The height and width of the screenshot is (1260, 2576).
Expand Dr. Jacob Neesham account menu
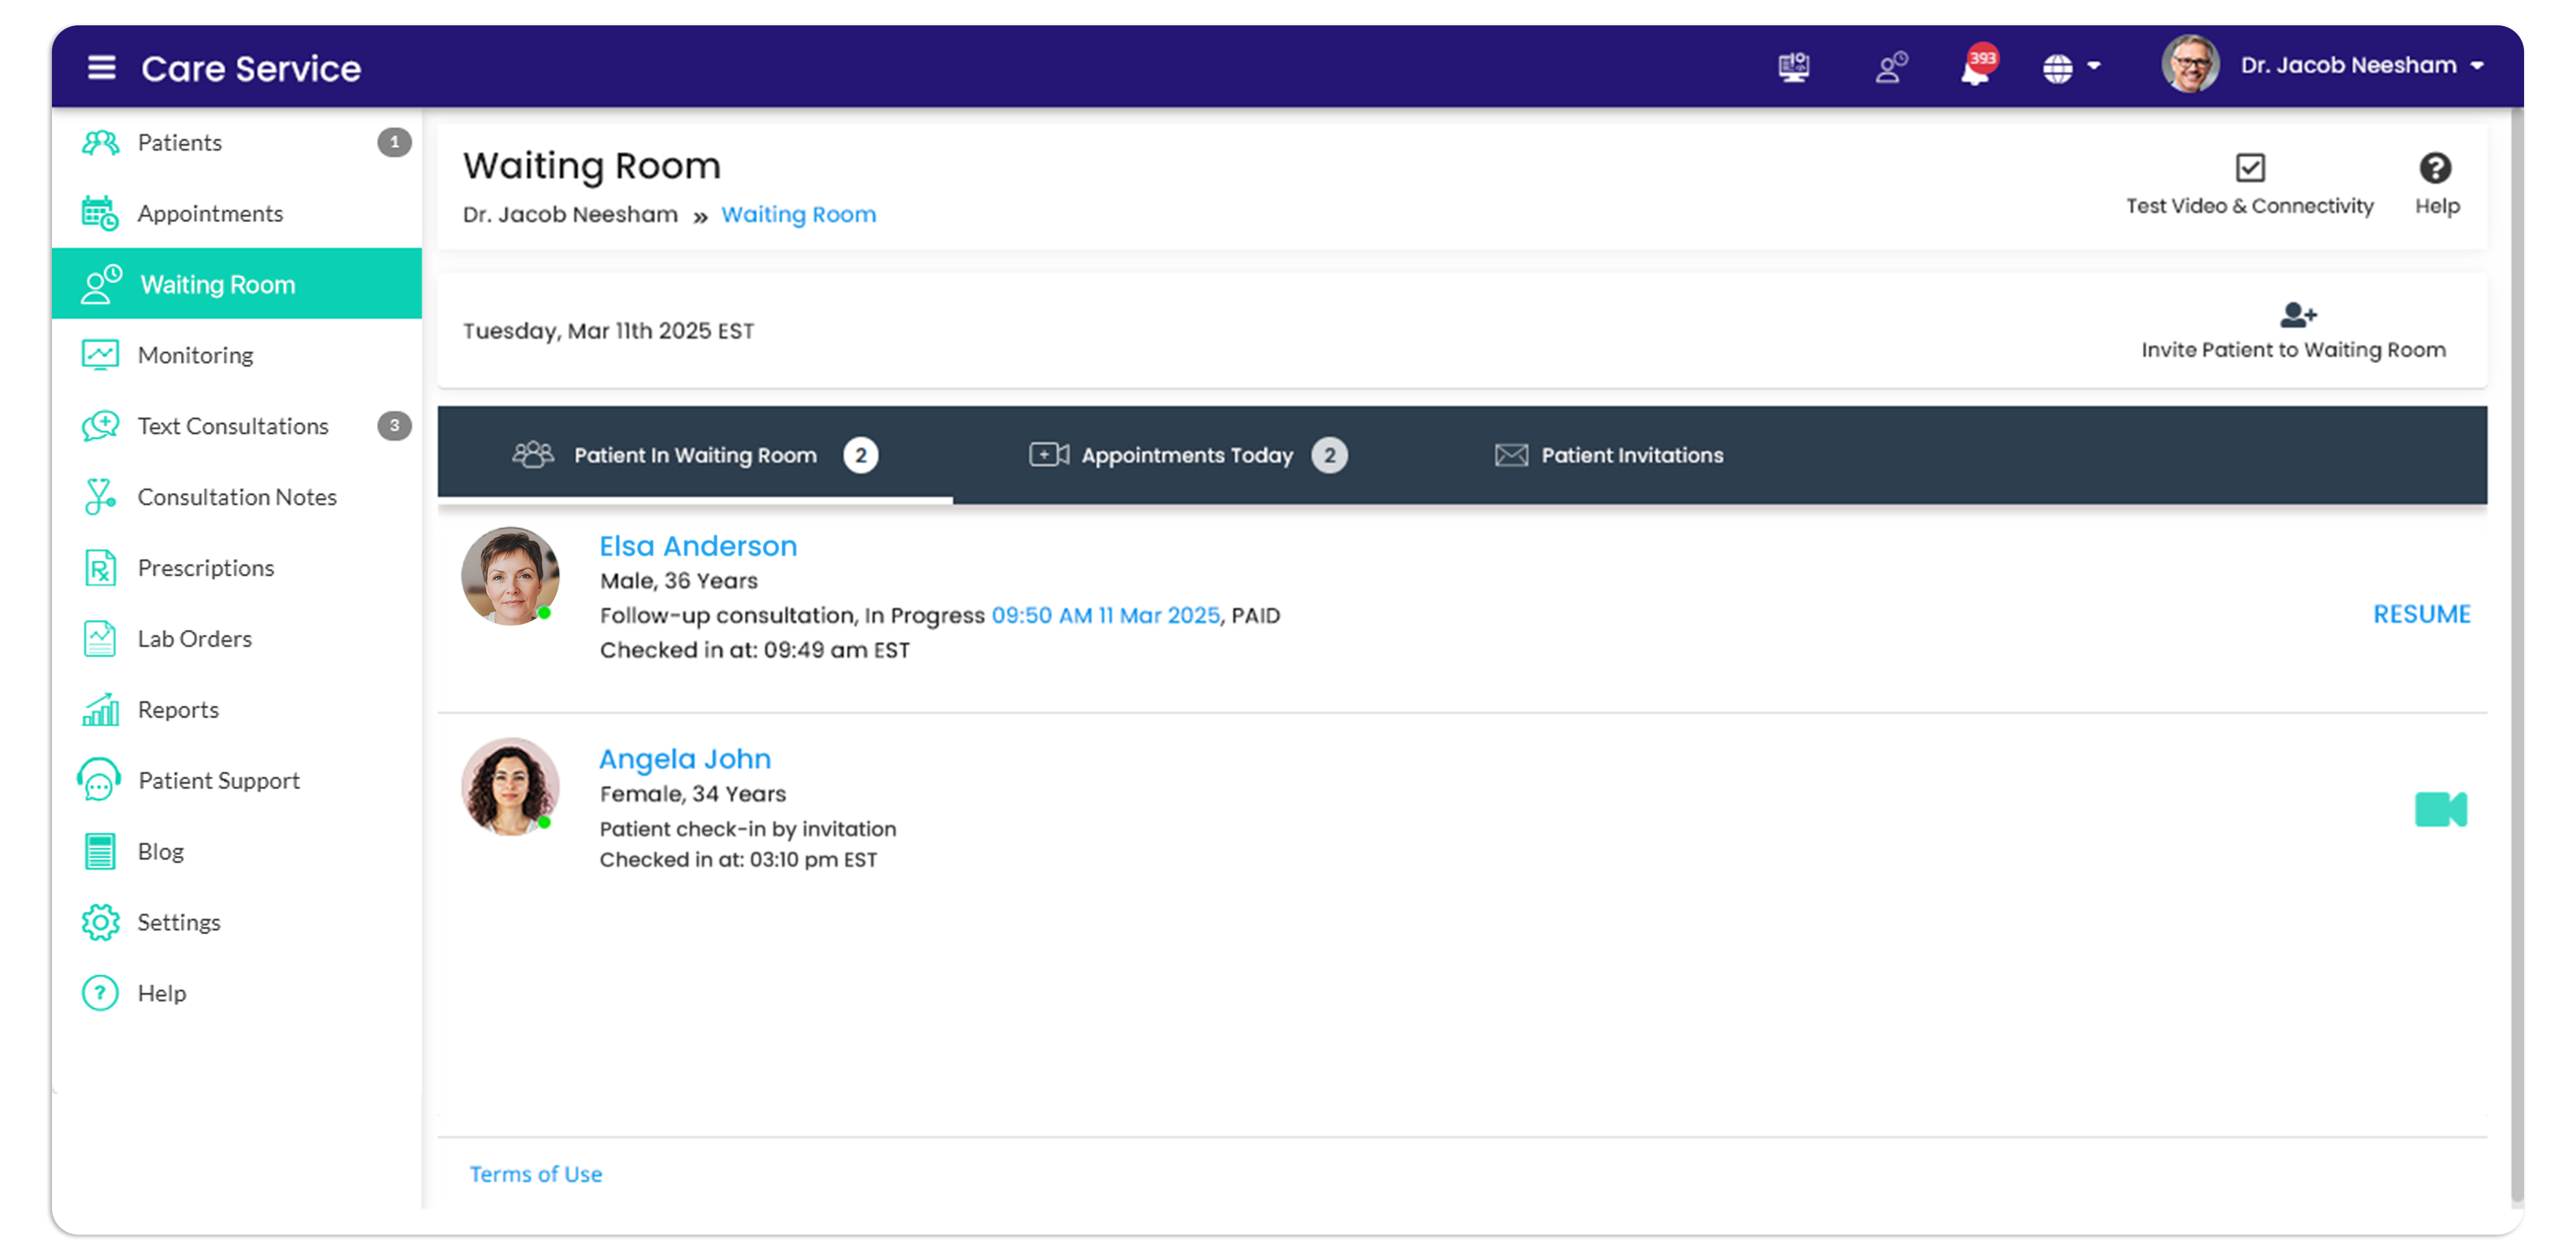2361,65
